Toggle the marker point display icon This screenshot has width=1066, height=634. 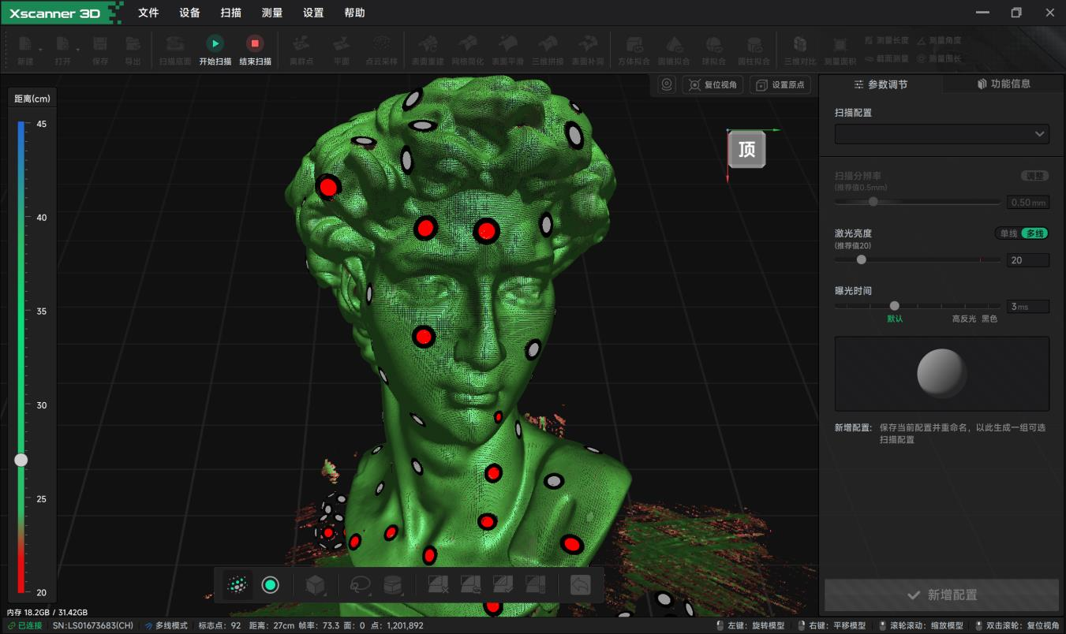(271, 585)
